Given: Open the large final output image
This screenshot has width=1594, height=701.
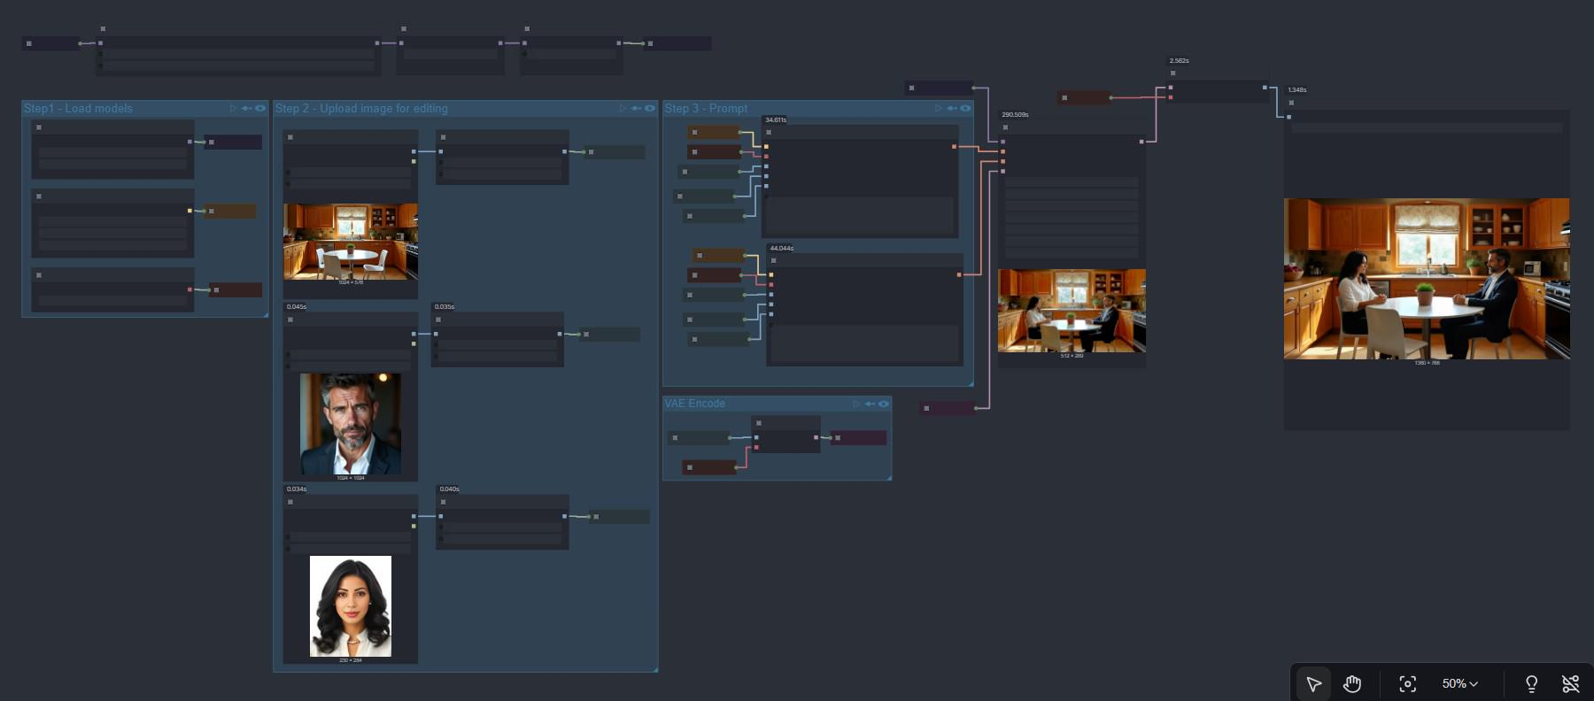Looking at the screenshot, I should click(1427, 279).
